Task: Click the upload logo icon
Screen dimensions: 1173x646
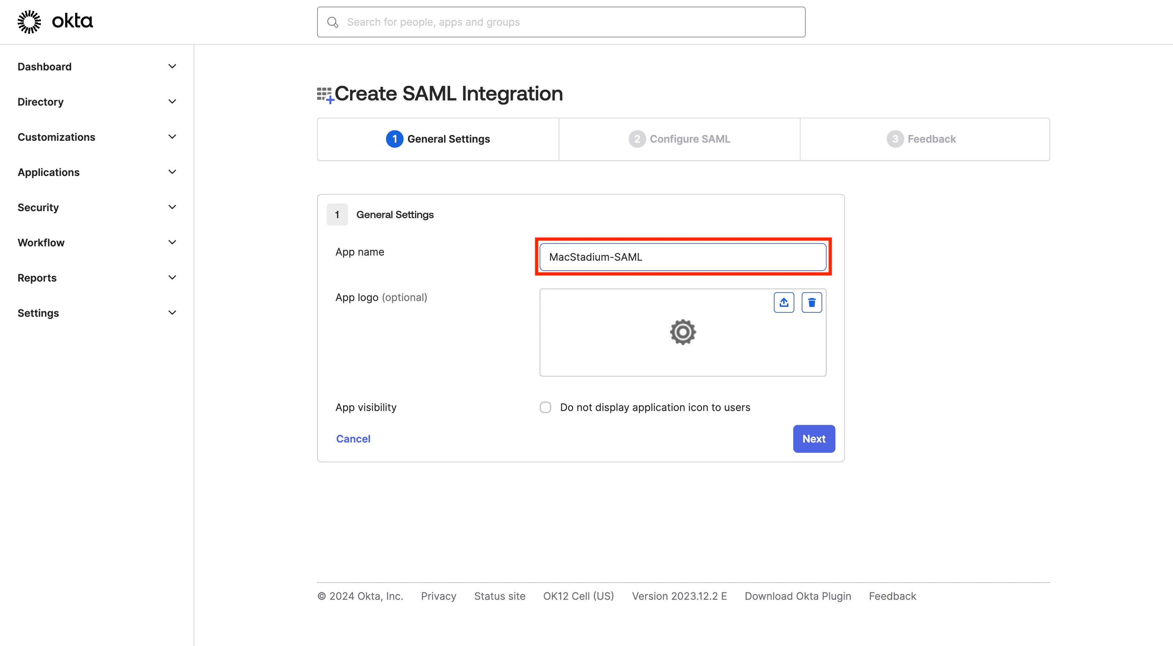Action: click(784, 302)
